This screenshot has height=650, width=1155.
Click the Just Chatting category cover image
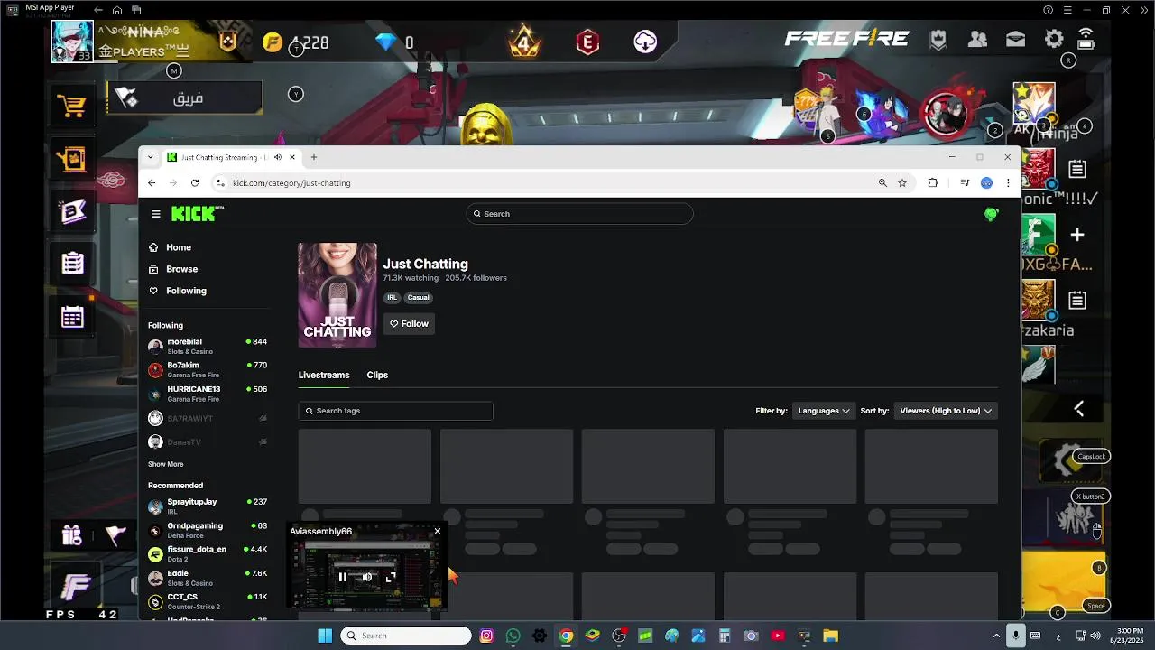pyautogui.click(x=337, y=294)
